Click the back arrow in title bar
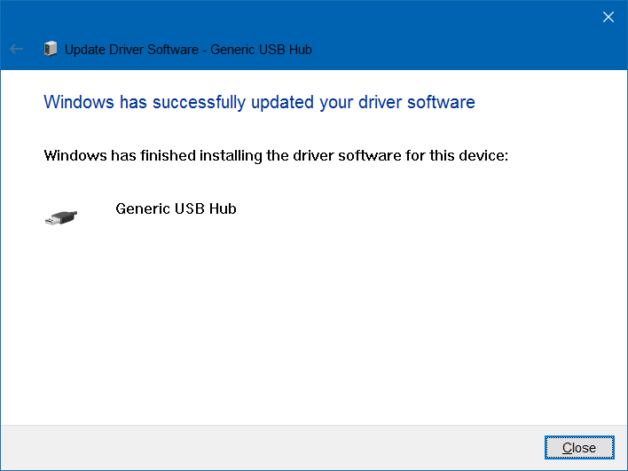 click(16, 49)
